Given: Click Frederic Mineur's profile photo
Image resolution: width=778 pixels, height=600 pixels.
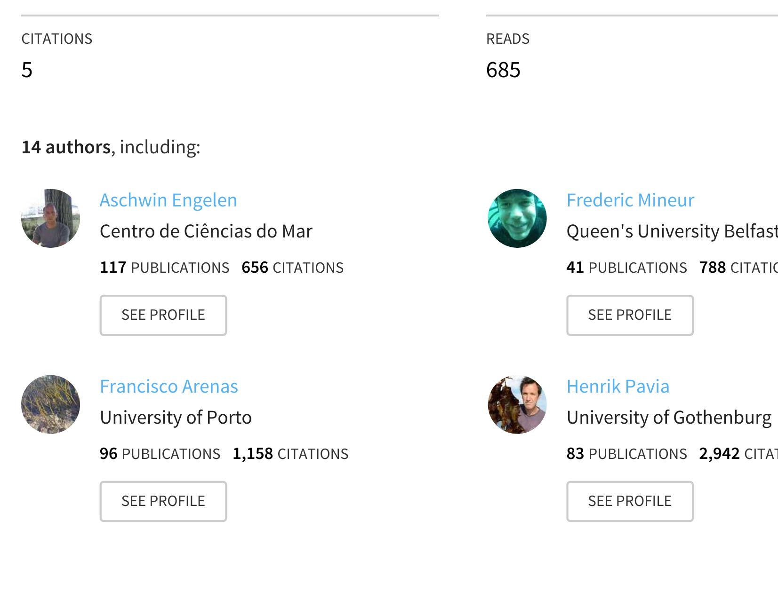Looking at the screenshot, I should [517, 218].
